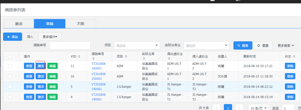
Task: Click the 更新时间 column header
Action: [x=249, y=57]
